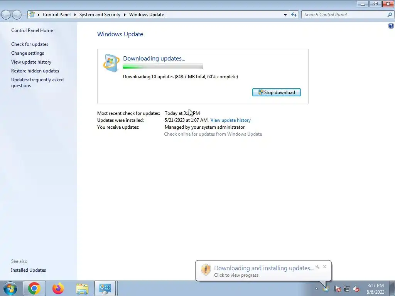
Task: Click the search magnifier icon
Action: tap(390, 15)
